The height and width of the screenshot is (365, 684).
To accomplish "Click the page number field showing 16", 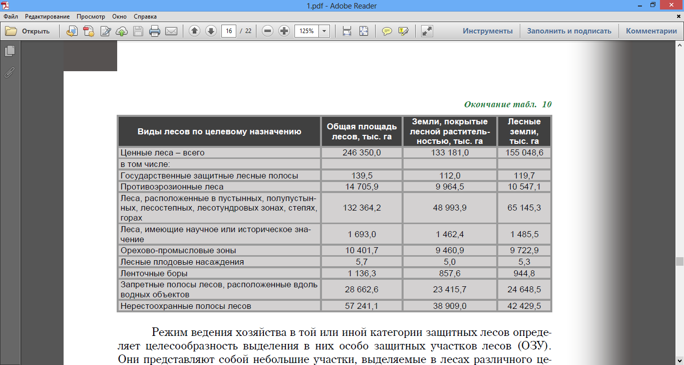I will [229, 31].
